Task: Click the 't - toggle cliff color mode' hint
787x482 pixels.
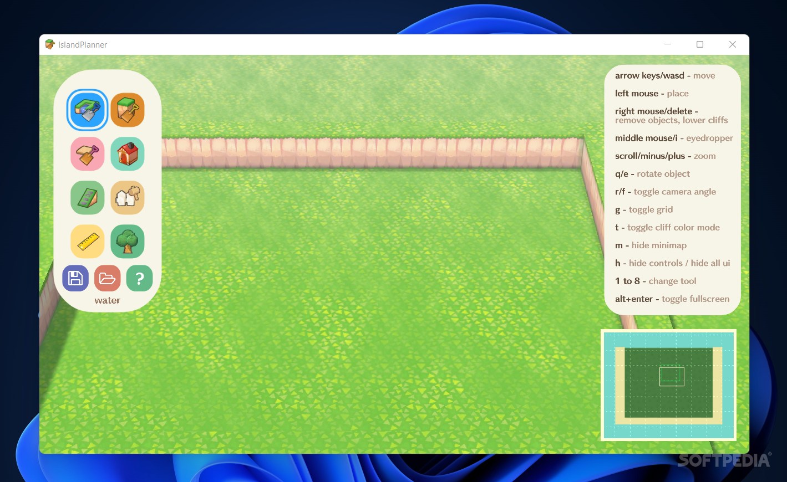Action: [667, 227]
